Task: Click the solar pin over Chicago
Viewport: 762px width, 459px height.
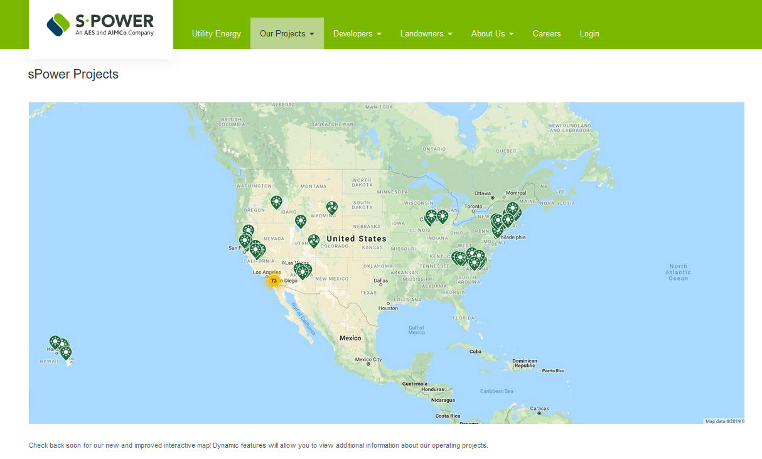Action: 431,217
